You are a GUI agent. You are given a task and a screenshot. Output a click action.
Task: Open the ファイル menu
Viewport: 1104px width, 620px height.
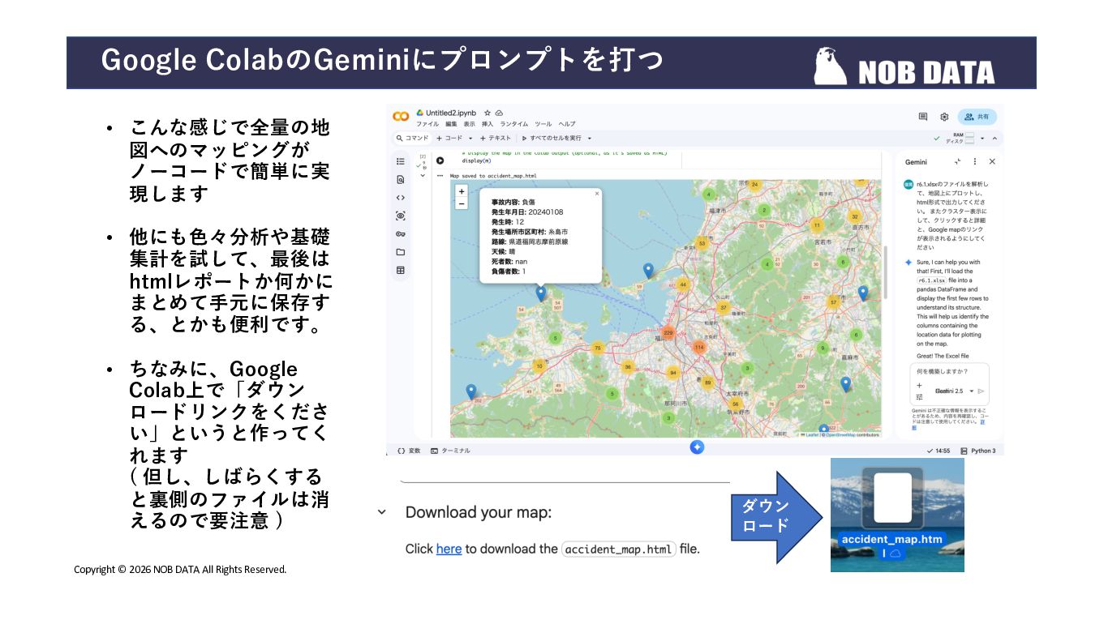tap(427, 124)
